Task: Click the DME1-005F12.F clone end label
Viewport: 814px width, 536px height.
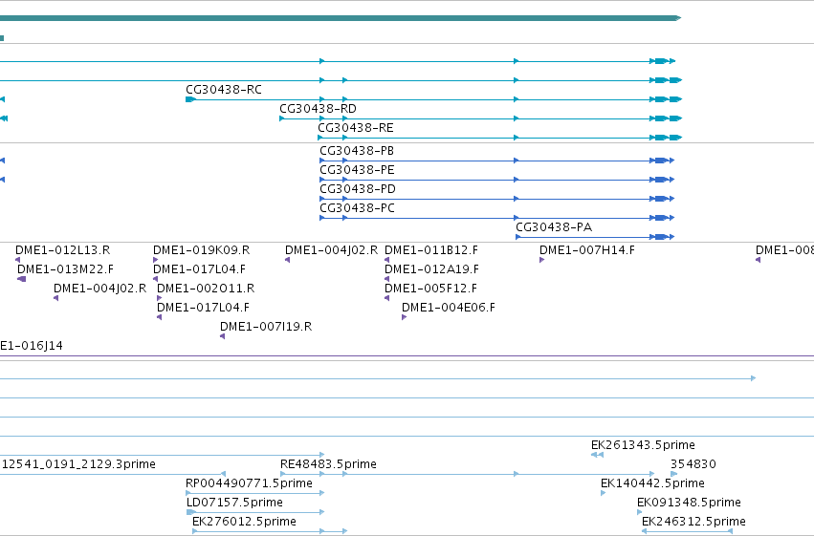Action: (x=430, y=289)
